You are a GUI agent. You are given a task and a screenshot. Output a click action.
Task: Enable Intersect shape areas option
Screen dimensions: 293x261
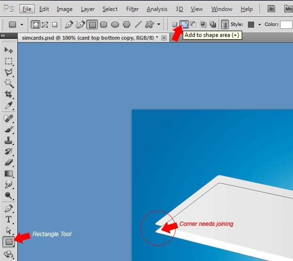point(203,24)
